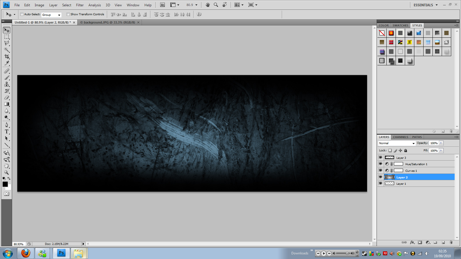
Task: Hide the Layer 1 layer visibility
Action: click(381, 183)
